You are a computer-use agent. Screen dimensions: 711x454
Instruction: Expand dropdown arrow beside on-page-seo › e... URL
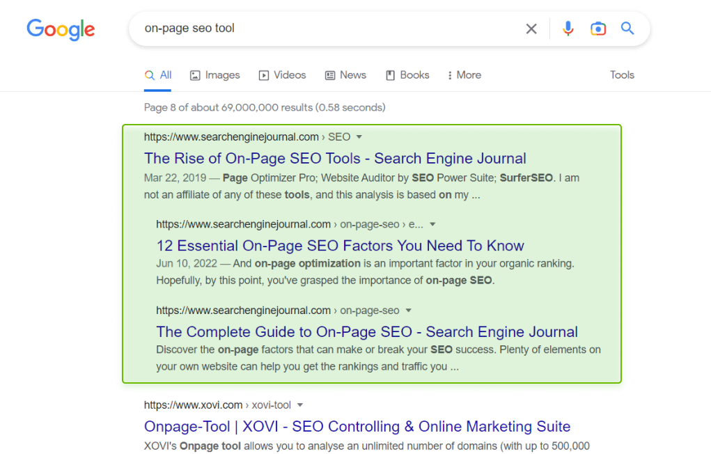(x=432, y=224)
